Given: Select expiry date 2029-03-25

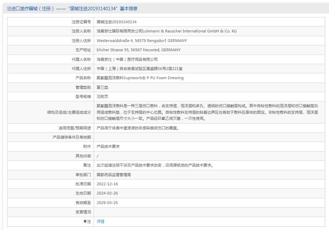Looking at the screenshot, I should coord(107,203).
